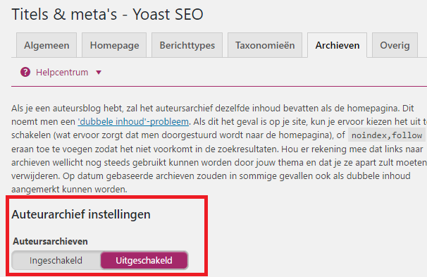This screenshot has height=277, width=427.
Task: Open the Homepage tab
Action: pyautogui.click(x=114, y=45)
